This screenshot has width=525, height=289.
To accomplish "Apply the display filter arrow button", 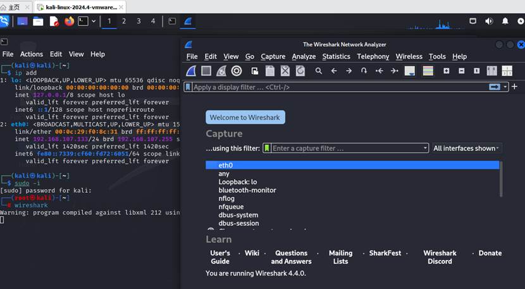I will (495, 87).
